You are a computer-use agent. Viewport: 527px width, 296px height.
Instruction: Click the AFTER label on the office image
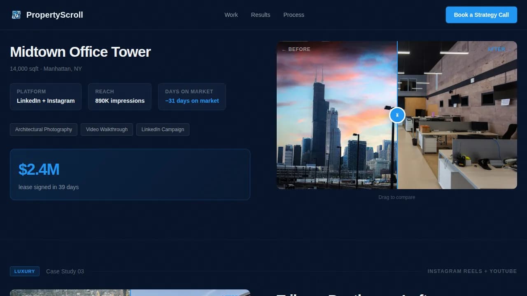coord(496,49)
